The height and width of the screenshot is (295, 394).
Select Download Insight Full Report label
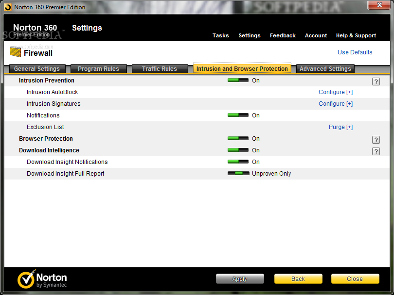coord(65,173)
